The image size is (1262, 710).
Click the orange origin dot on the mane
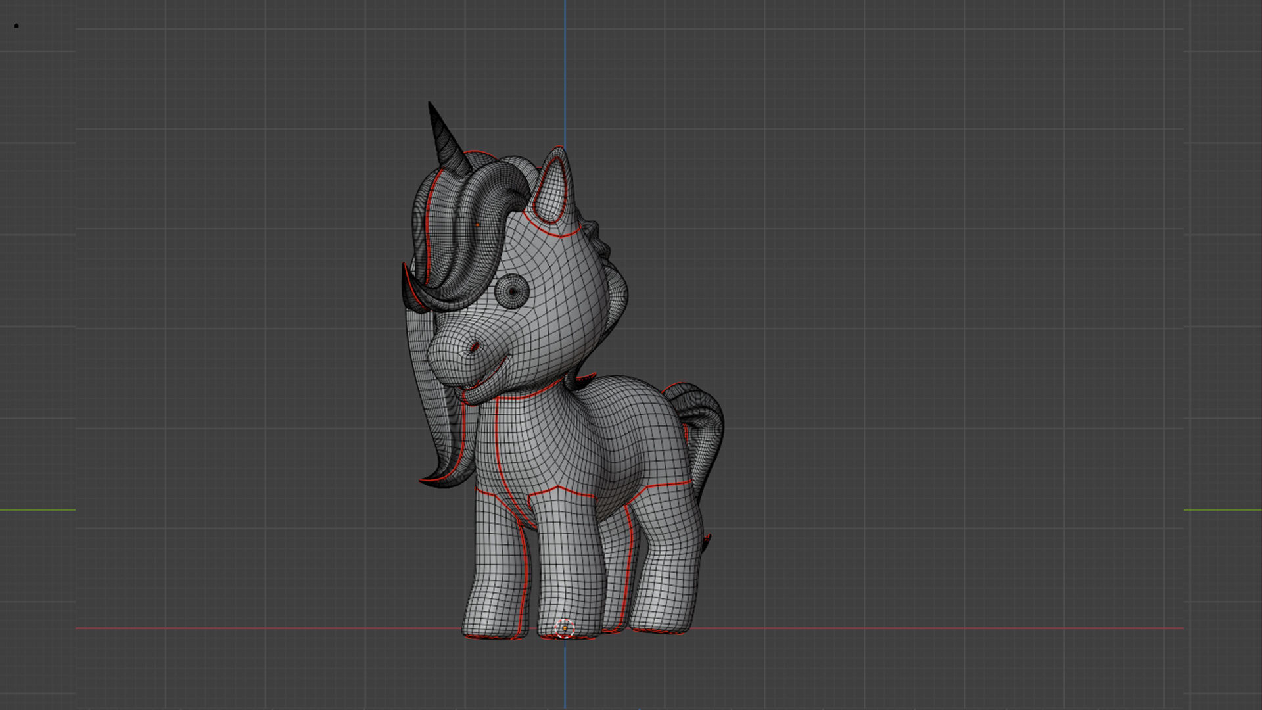(478, 225)
